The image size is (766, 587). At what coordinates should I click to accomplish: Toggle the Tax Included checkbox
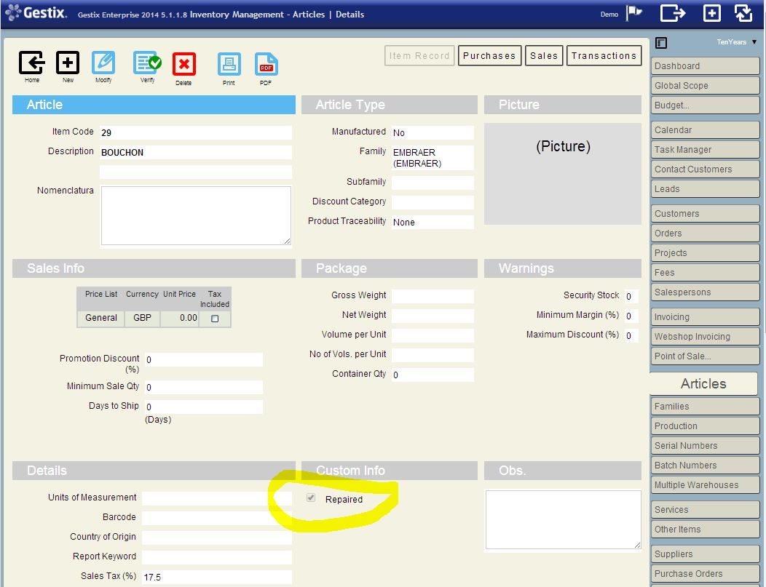215,319
